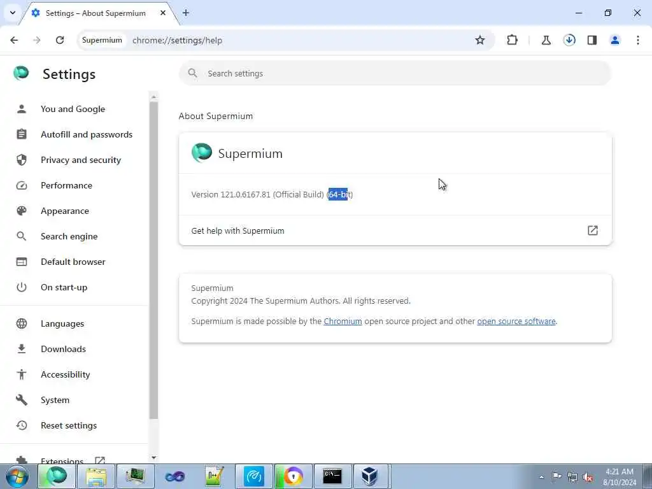Image resolution: width=652 pixels, height=489 pixels.
Task: Click the network tray icon
Action: [x=572, y=477]
